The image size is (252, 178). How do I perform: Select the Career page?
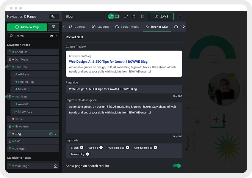coord(33,119)
